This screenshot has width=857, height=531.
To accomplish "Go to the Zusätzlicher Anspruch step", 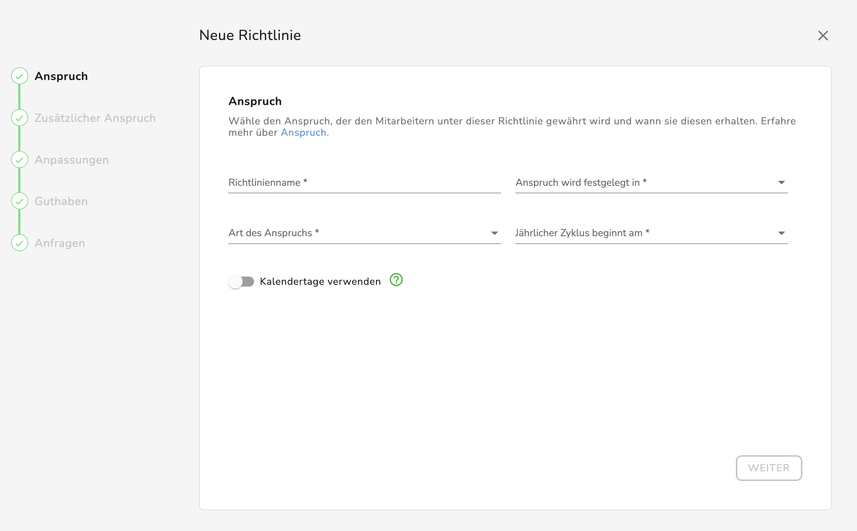I will point(95,118).
